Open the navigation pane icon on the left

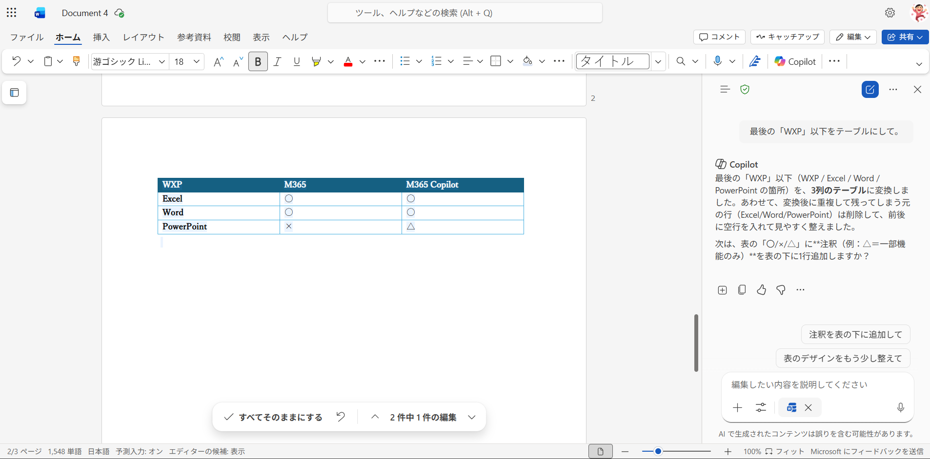click(x=14, y=93)
